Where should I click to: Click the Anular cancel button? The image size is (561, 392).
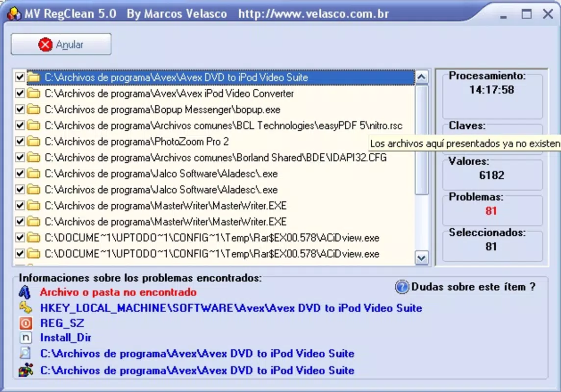(61, 44)
